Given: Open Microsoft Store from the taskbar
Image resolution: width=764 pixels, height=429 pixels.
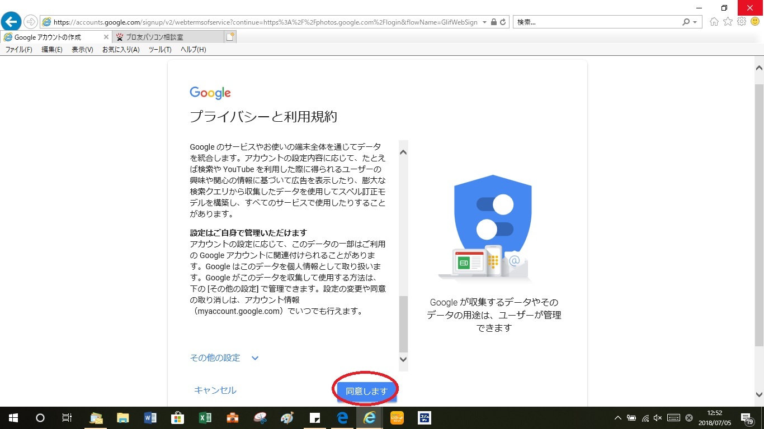Looking at the screenshot, I should click(x=178, y=418).
